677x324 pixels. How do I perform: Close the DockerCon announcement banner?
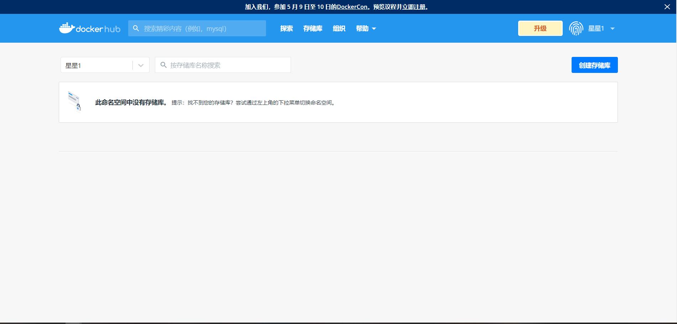click(667, 7)
